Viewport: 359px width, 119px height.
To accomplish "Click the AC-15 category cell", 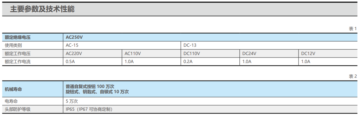I will [122, 46].
